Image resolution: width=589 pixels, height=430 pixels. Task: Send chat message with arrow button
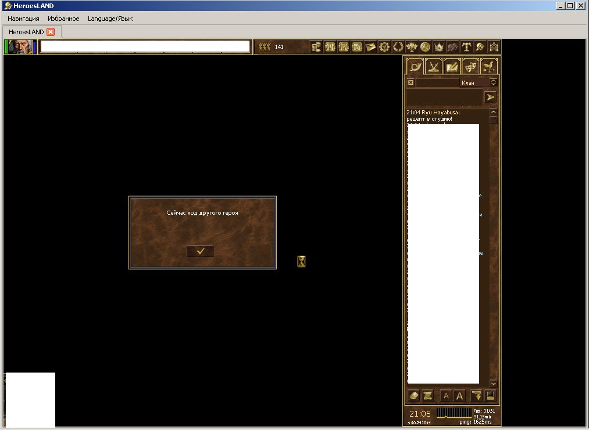[x=491, y=97]
